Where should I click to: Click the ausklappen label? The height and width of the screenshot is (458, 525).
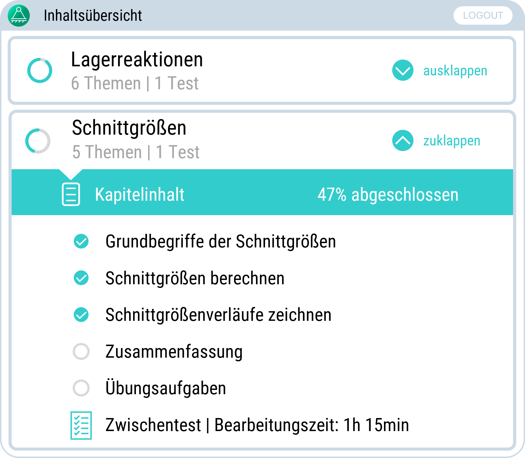point(455,71)
